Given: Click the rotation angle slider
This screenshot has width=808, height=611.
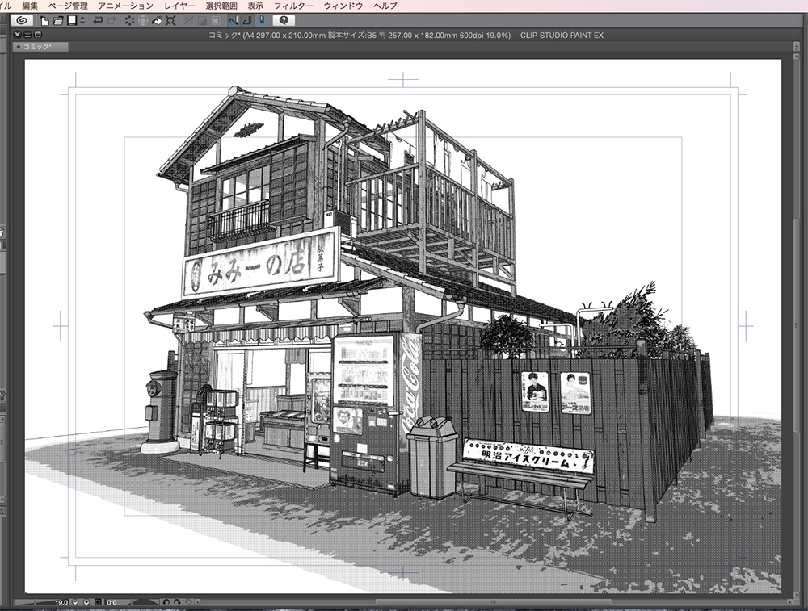Looking at the screenshot, I should click(146, 602).
